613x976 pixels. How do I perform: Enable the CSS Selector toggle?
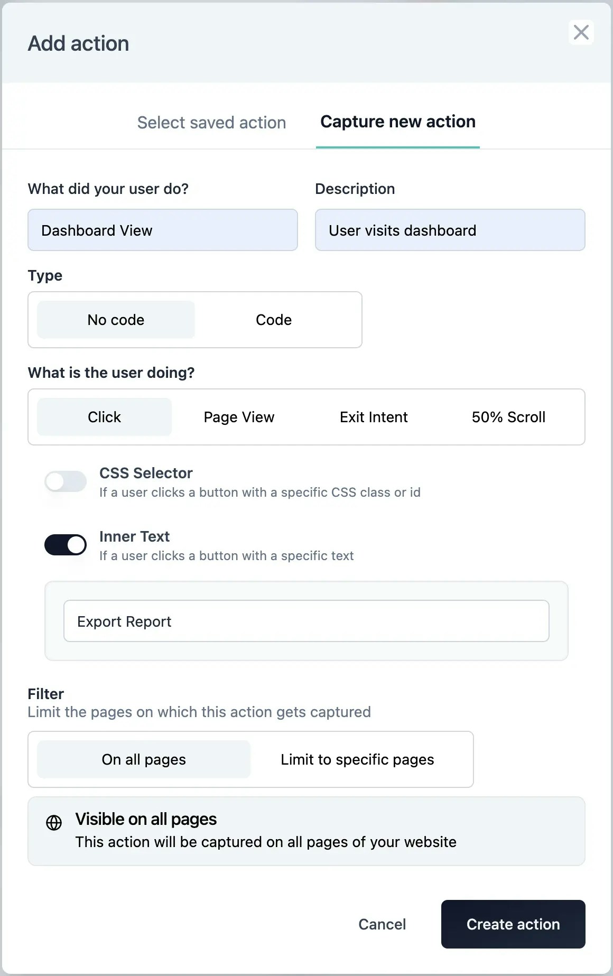66,481
